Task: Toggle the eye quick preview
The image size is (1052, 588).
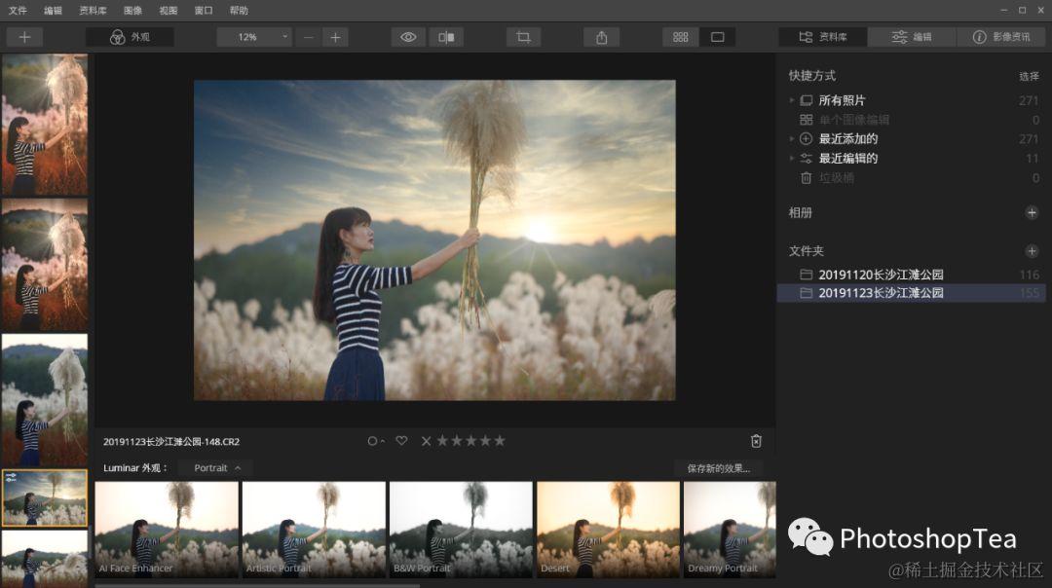Action: pos(408,37)
